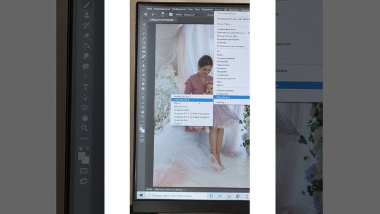Click the open document tab

[x=162, y=20]
